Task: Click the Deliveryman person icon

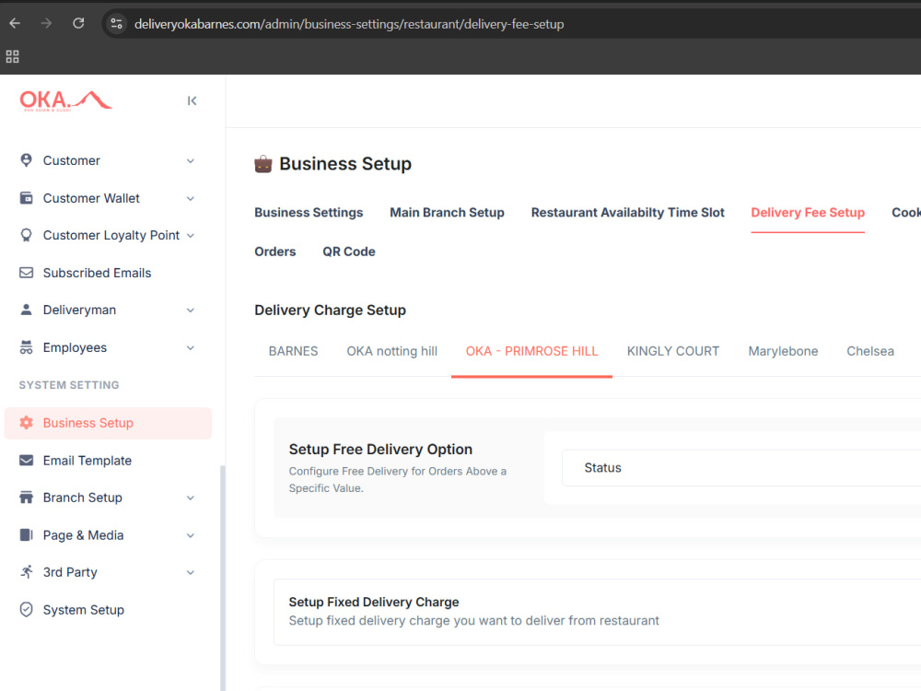Action: (x=27, y=310)
